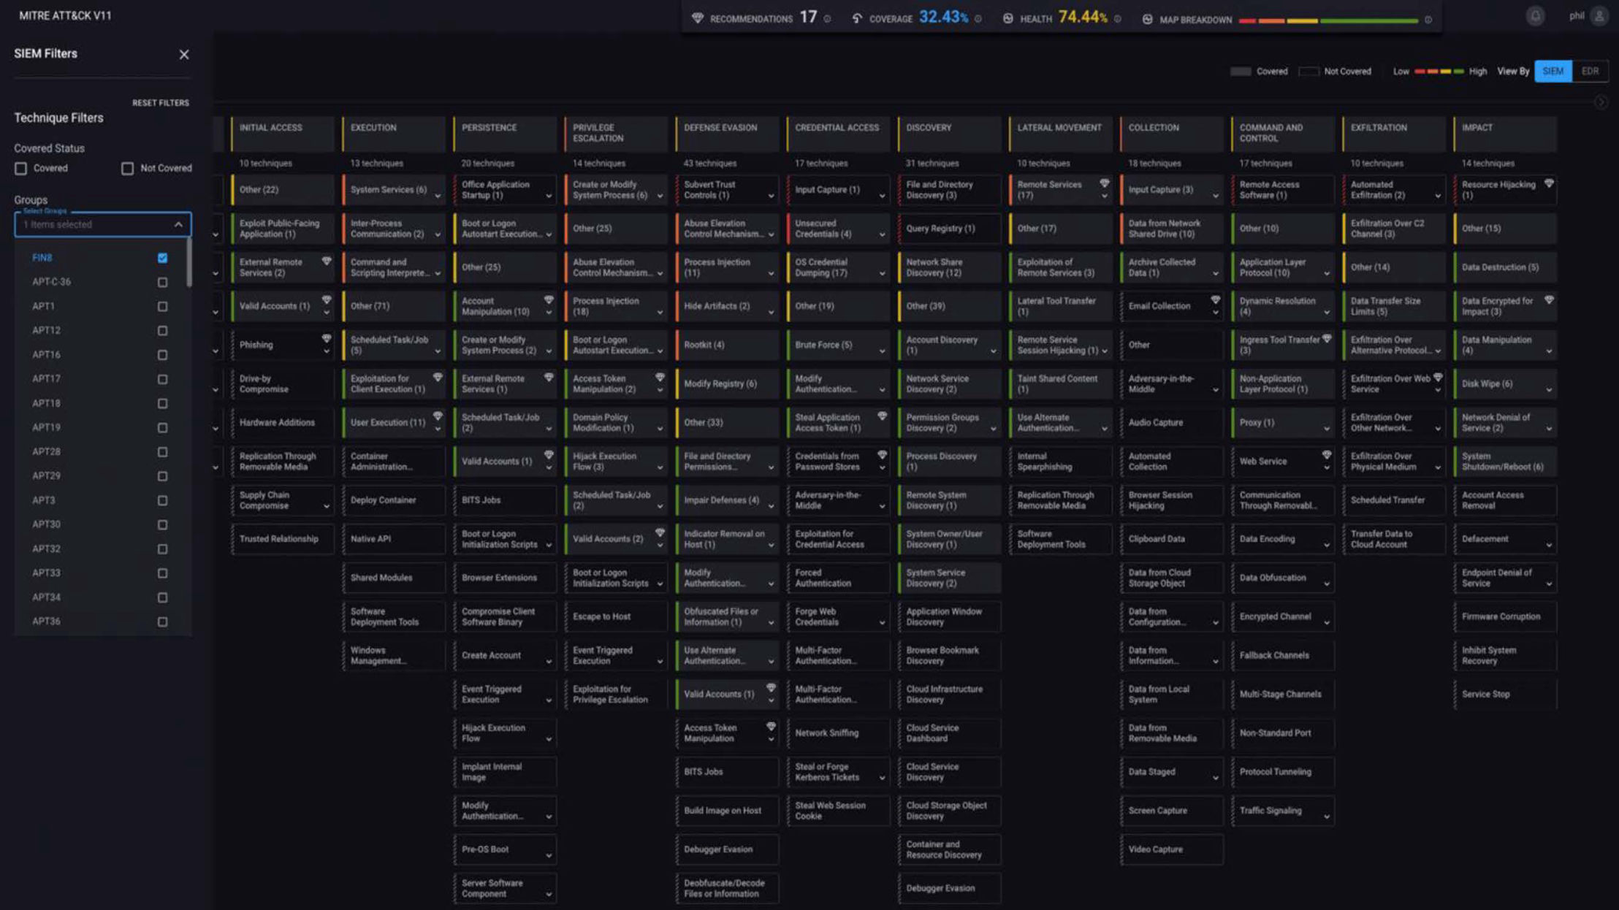Check the APT-C-36 group checkbox
This screenshot has height=910, width=1619.
click(162, 282)
